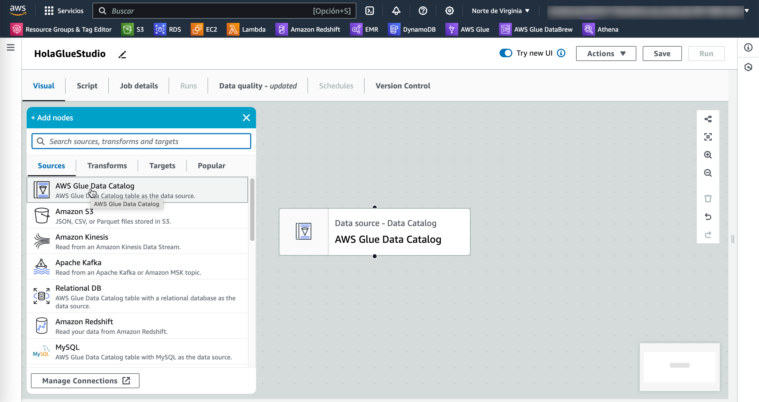Click the Data Catalog node icon on canvas
759x402 pixels.
pyautogui.click(x=304, y=231)
